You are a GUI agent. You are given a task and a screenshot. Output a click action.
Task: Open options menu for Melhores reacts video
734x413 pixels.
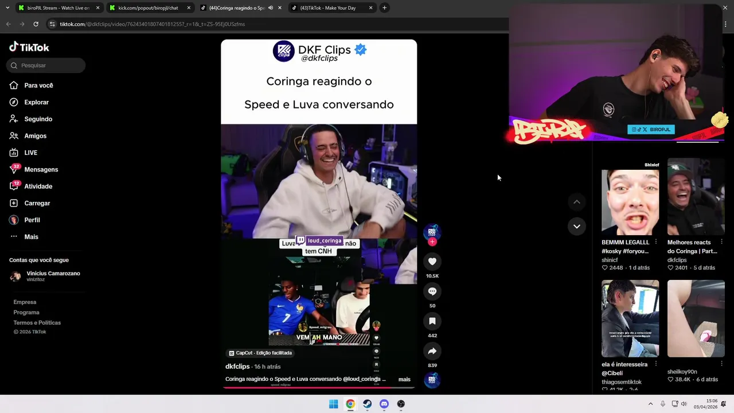(x=721, y=242)
